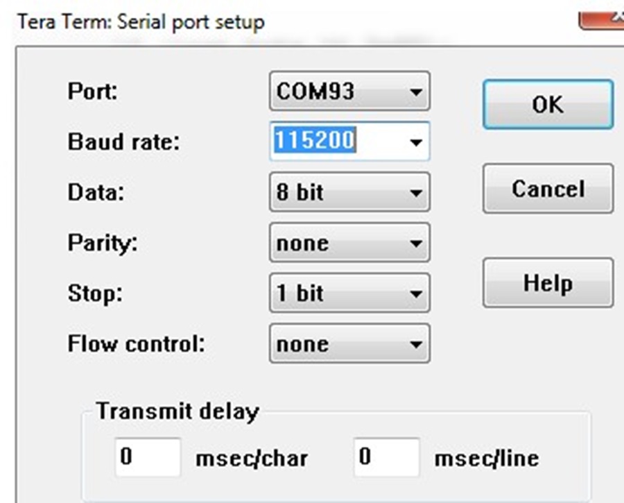Expand the Baud rate dropdown arrow

416,142
